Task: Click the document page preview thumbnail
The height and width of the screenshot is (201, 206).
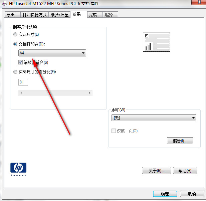Action: 157,42
